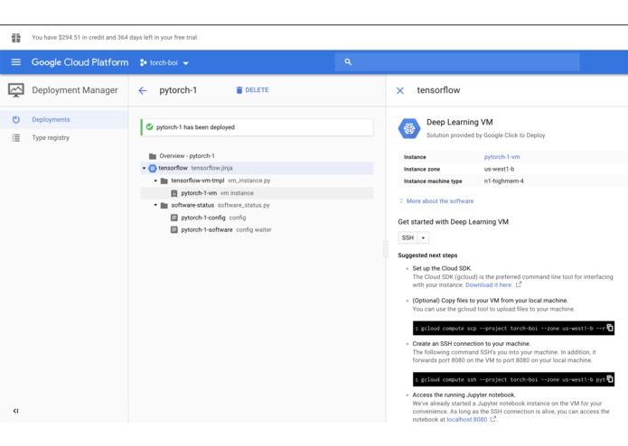Click the pytorch-1-software resource icon
The image size is (628, 446).
pos(174,230)
